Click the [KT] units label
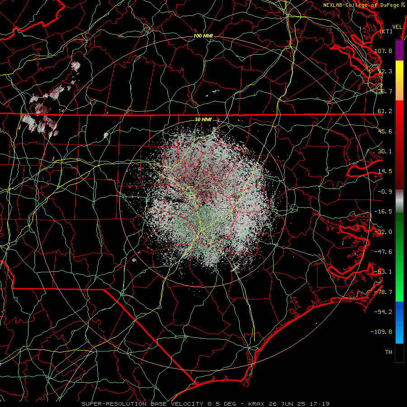407x407 pixels. click(x=386, y=32)
